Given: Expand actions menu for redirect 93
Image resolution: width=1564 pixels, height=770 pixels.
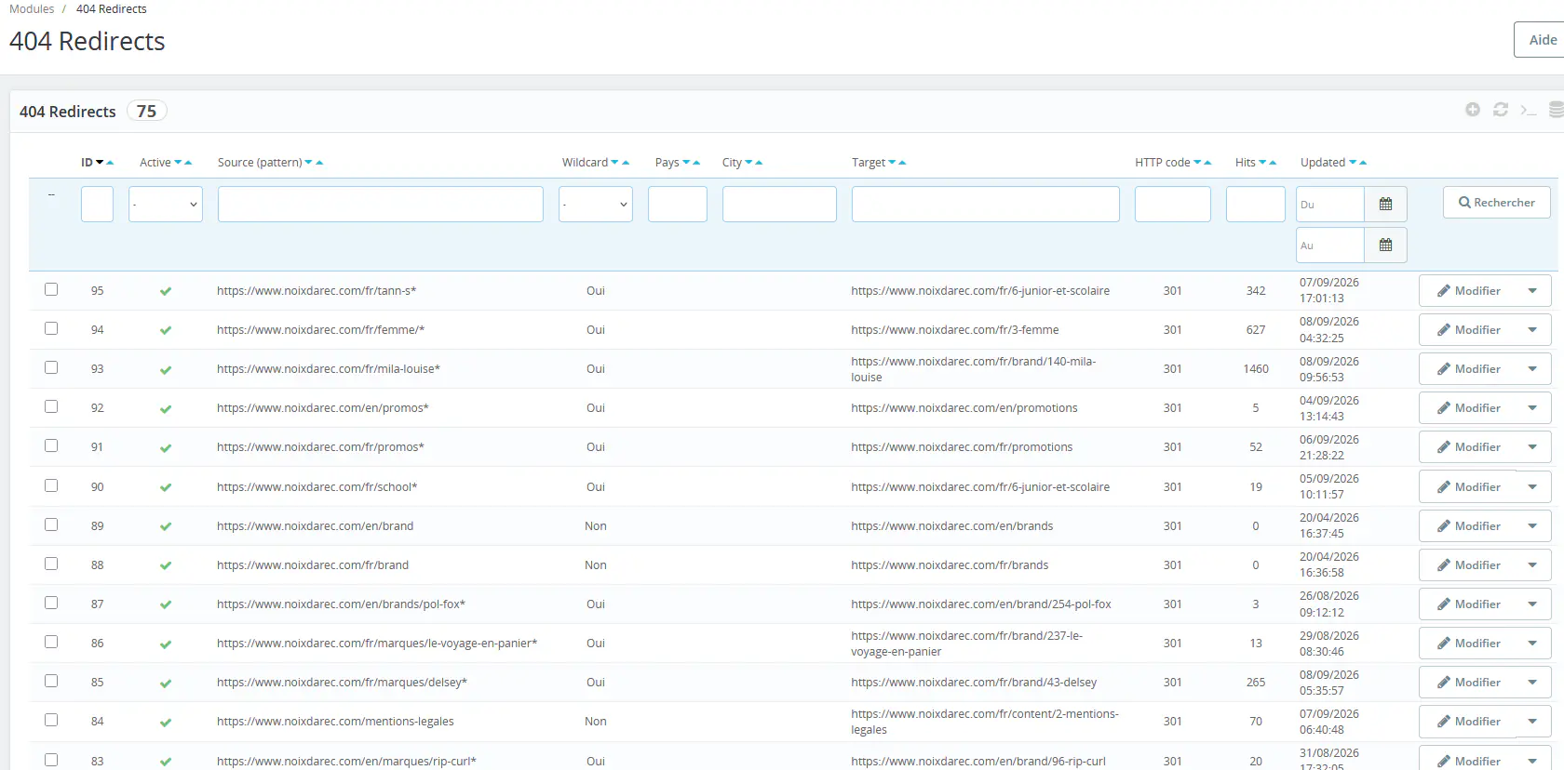Looking at the screenshot, I should [1532, 369].
